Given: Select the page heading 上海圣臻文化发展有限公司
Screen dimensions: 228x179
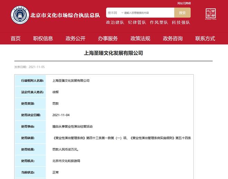Looking at the screenshot, I should pos(113,53).
